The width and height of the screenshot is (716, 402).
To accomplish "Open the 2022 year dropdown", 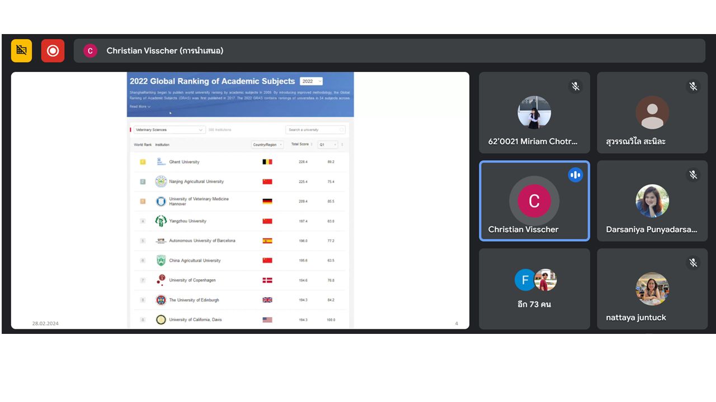I will (x=311, y=82).
